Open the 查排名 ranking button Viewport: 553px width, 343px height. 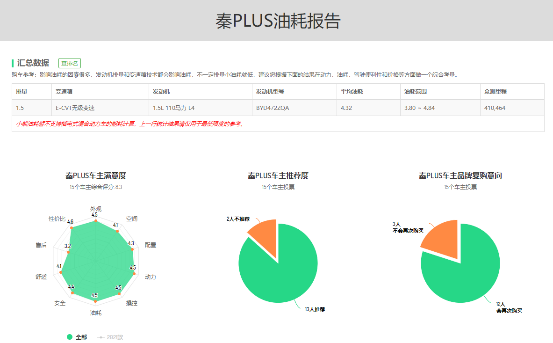70,63
